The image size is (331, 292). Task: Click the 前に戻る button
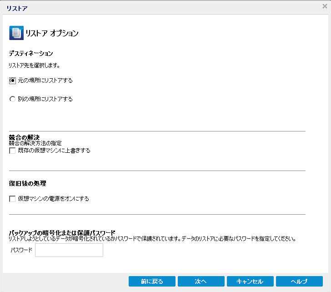pyautogui.click(x=152, y=281)
